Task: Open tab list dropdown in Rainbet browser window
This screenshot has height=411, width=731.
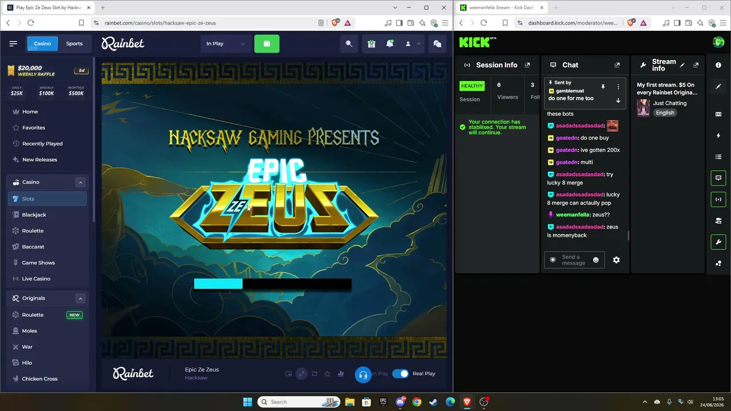Action: 395,7
